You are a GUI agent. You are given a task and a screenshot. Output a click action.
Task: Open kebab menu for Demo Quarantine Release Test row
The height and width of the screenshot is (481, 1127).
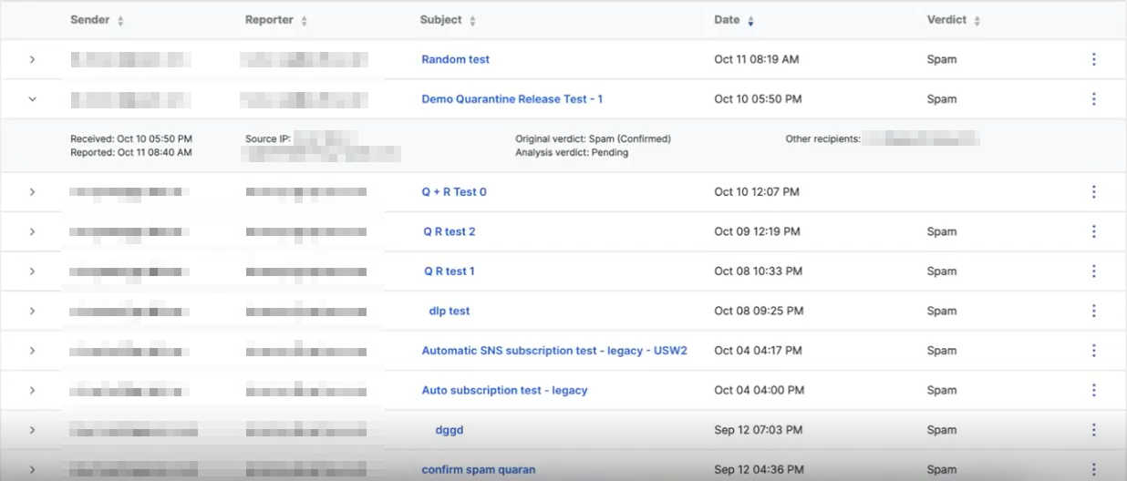tap(1093, 99)
